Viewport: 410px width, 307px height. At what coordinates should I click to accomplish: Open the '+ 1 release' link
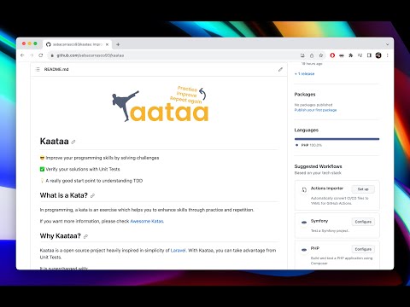[304, 74]
